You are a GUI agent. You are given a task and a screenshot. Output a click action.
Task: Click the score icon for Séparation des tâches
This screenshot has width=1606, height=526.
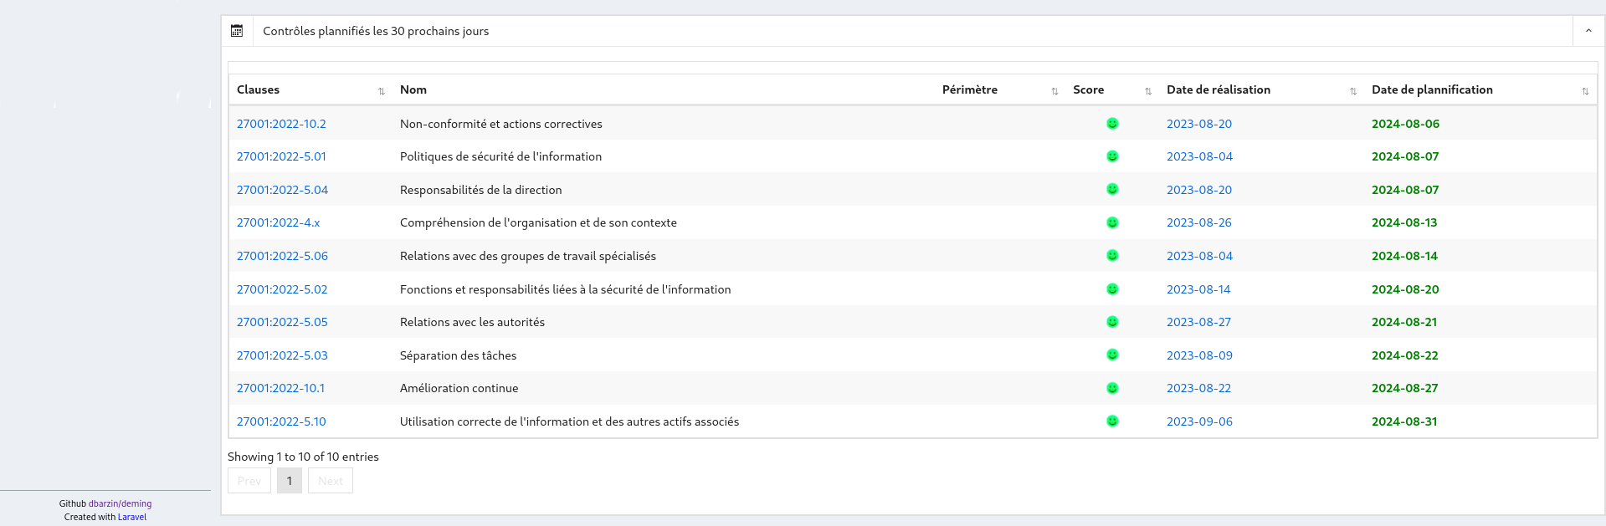tap(1111, 355)
